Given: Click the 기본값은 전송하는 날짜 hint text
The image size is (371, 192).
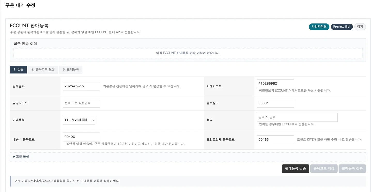Looking at the screenshot, I should pos(142,86).
